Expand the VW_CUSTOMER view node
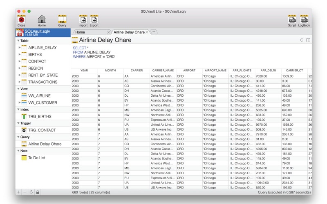This screenshot has width=327, height=204. [x=19, y=103]
